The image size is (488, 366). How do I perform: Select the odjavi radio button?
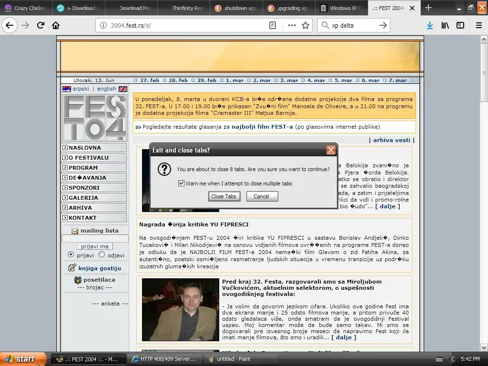(x=102, y=254)
